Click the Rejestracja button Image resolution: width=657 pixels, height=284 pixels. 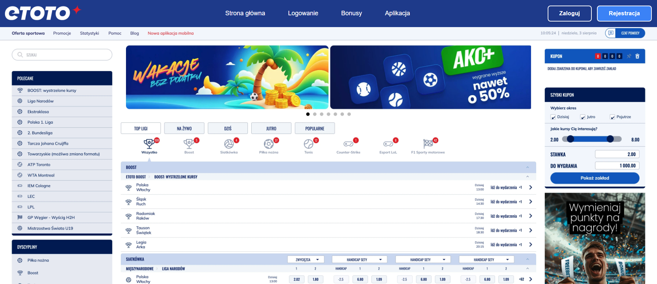[x=624, y=14]
